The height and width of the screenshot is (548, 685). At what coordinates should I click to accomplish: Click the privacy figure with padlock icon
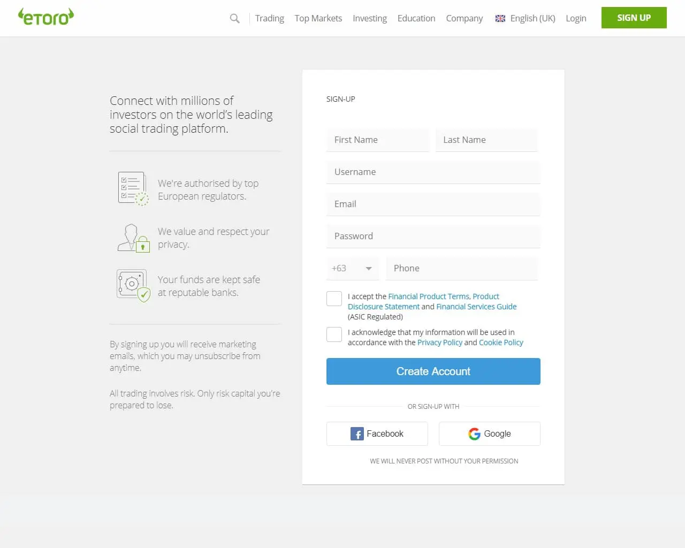point(134,237)
